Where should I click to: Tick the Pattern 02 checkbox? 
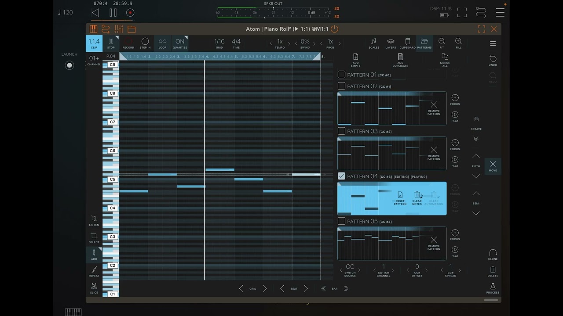pyautogui.click(x=341, y=86)
